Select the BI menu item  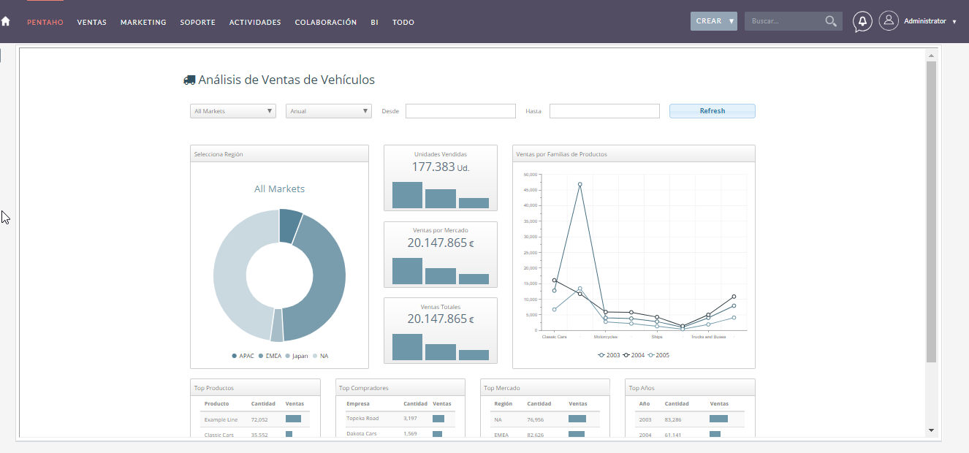pyautogui.click(x=374, y=22)
